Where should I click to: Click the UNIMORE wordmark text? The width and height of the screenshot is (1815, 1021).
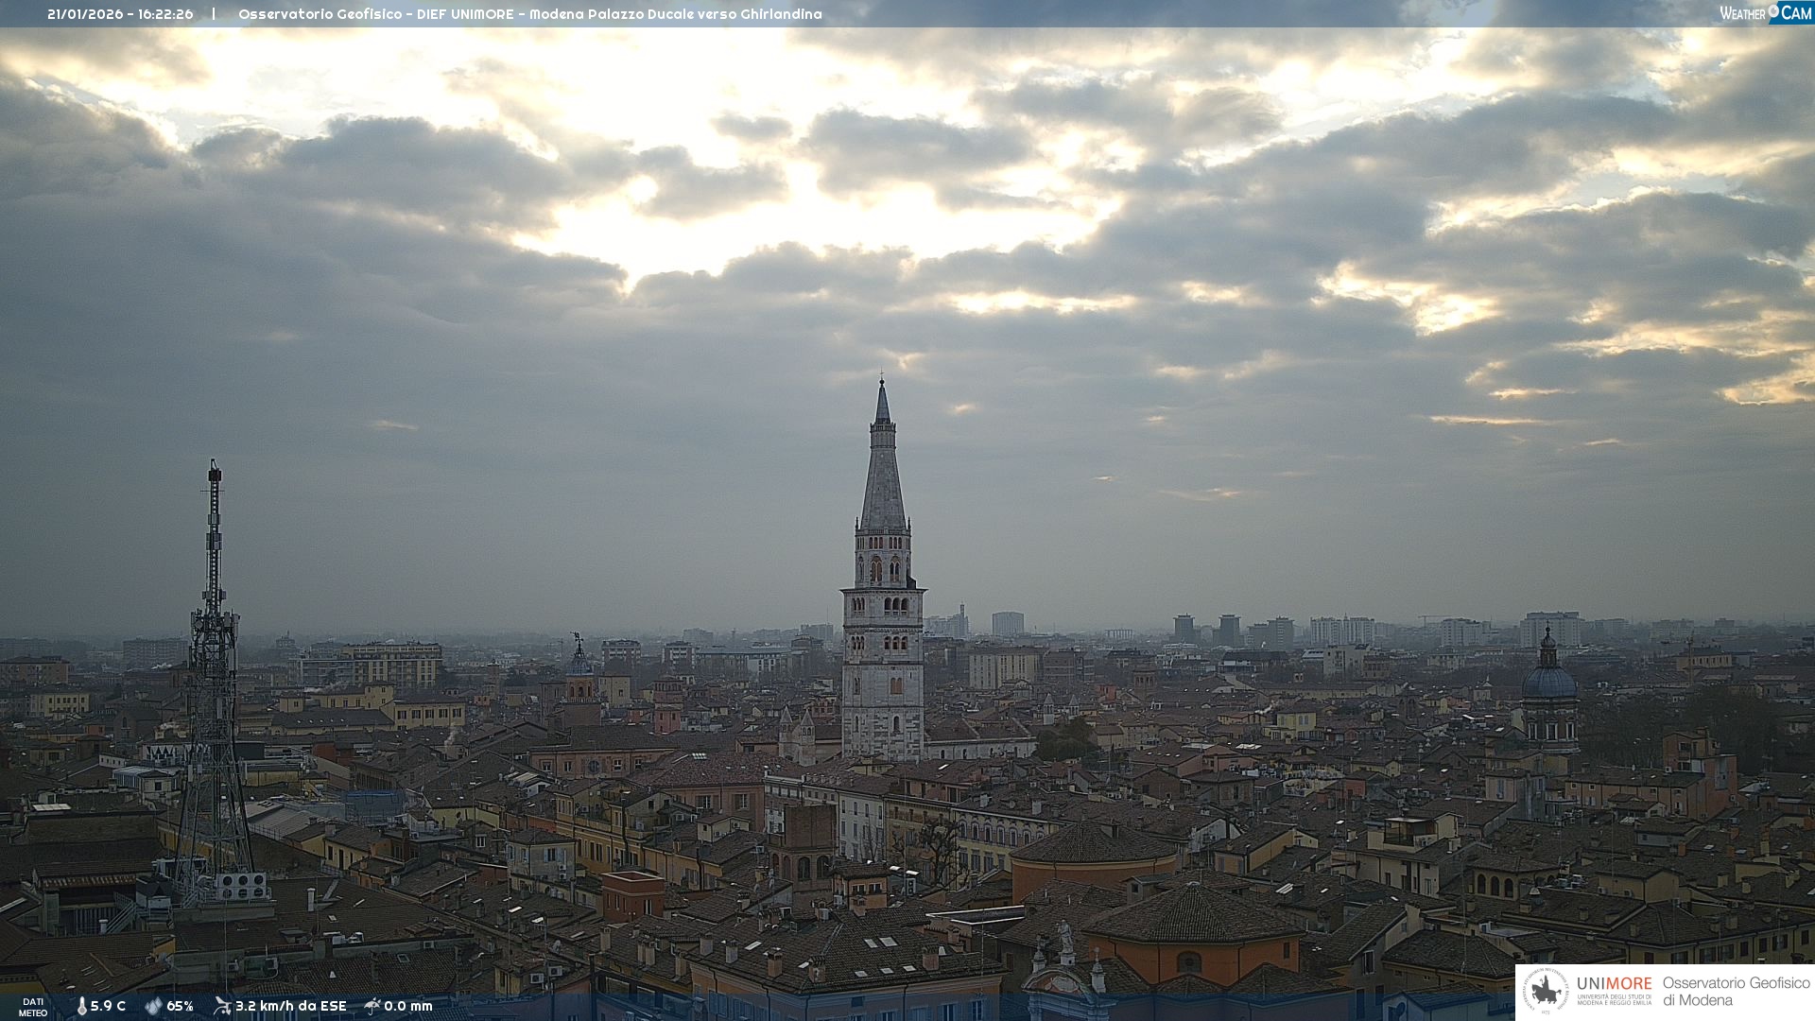pos(1614,983)
